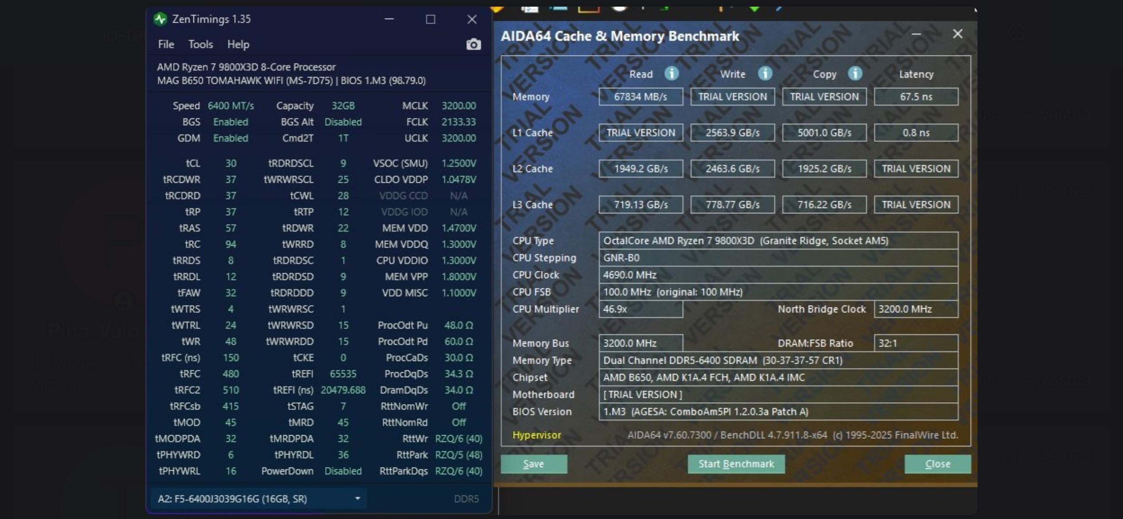The image size is (1123, 519).
Task: Click the ZenTimings screenshot camera icon
Action: pos(473,44)
